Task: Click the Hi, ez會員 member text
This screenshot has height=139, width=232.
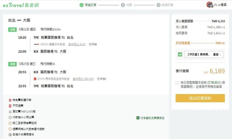Action: (x=220, y=5)
